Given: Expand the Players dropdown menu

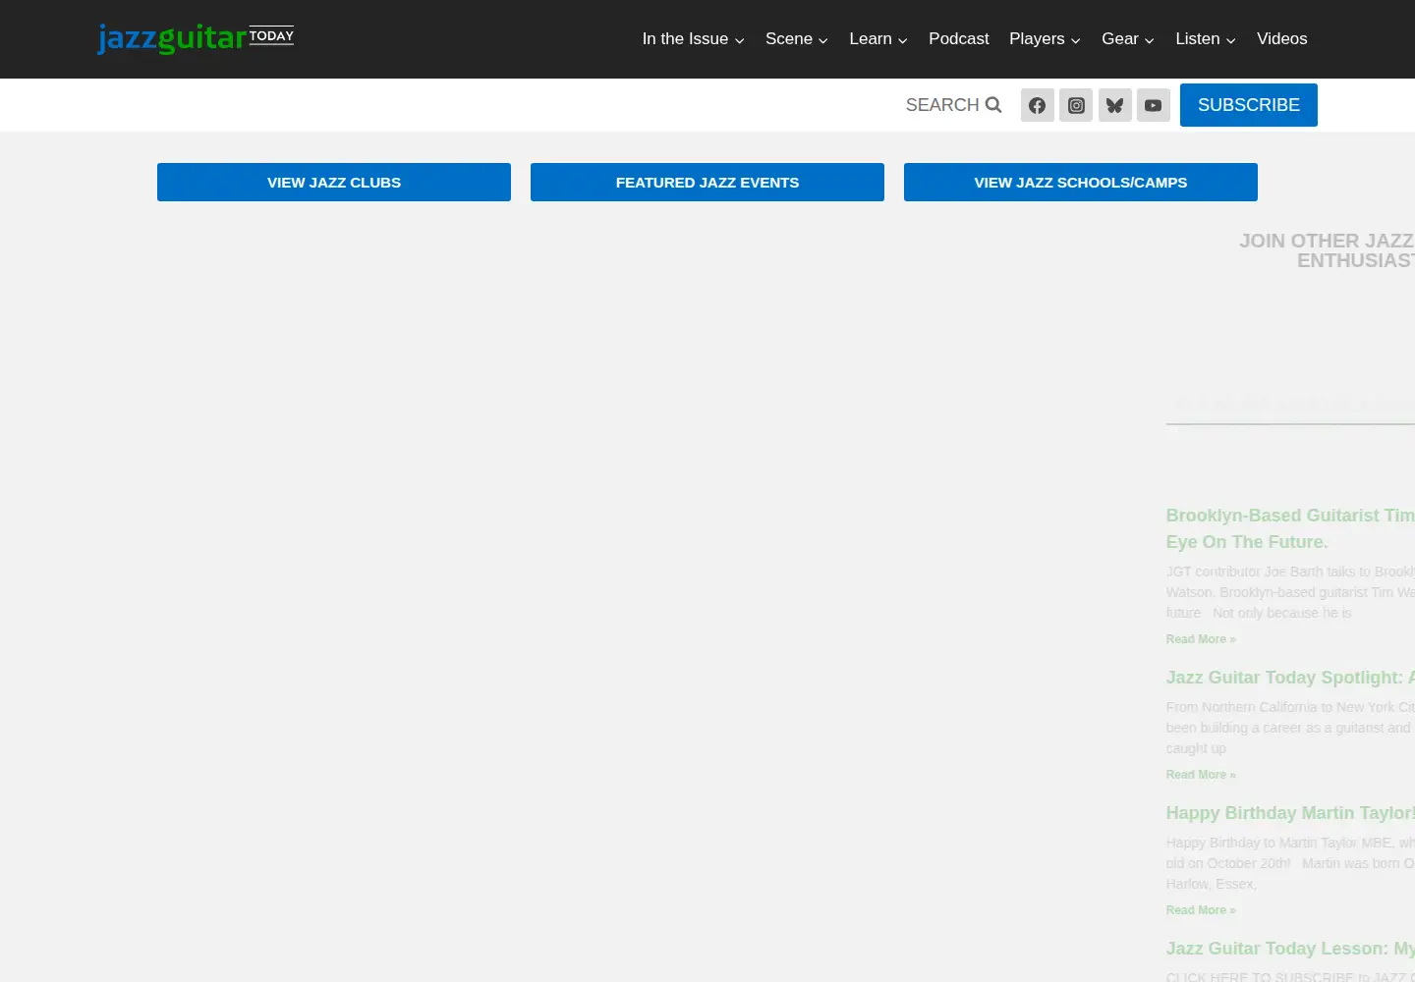Looking at the screenshot, I should point(1045,39).
